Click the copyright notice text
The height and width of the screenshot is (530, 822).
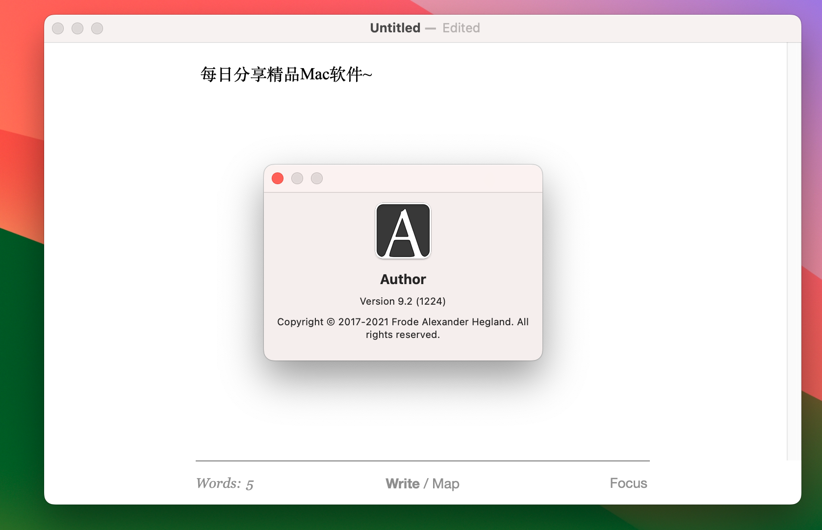pos(403,328)
